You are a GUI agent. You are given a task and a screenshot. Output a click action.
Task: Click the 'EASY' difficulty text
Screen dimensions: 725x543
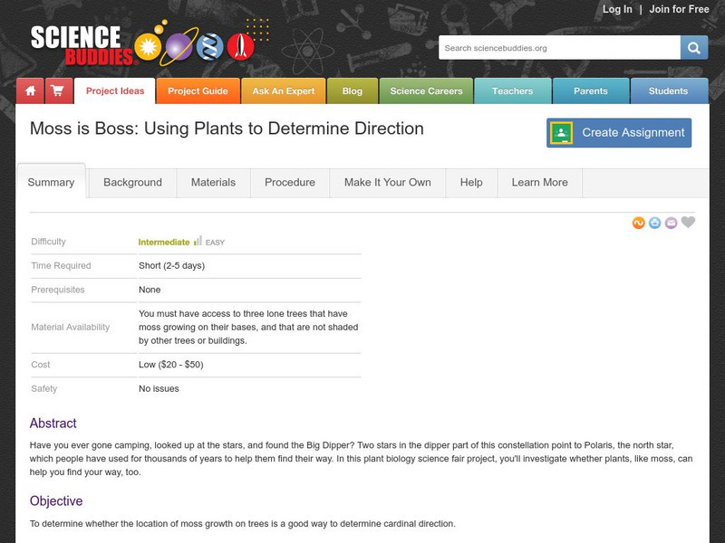tap(215, 243)
